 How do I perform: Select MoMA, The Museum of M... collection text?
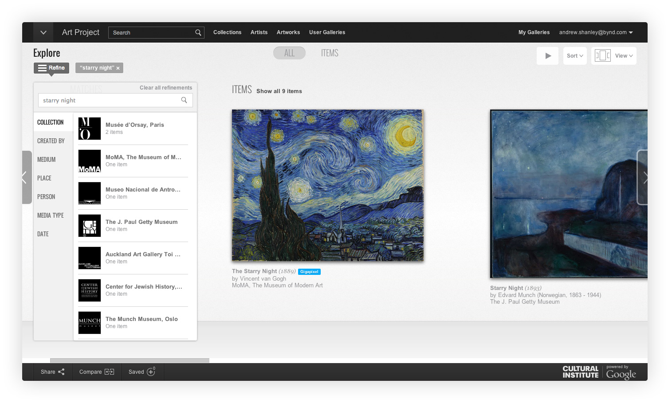click(143, 157)
